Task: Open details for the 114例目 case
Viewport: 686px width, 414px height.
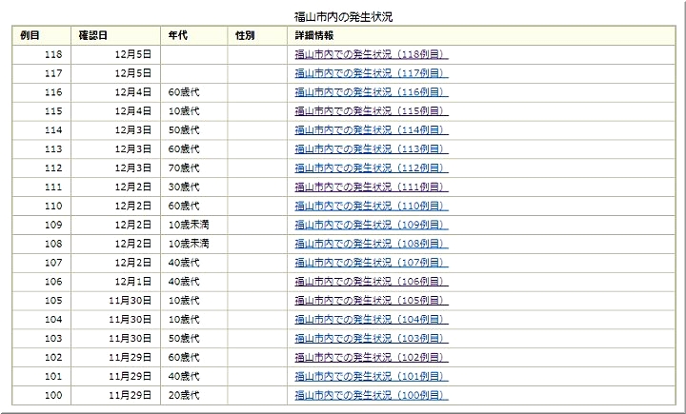Action: click(371, 129)
